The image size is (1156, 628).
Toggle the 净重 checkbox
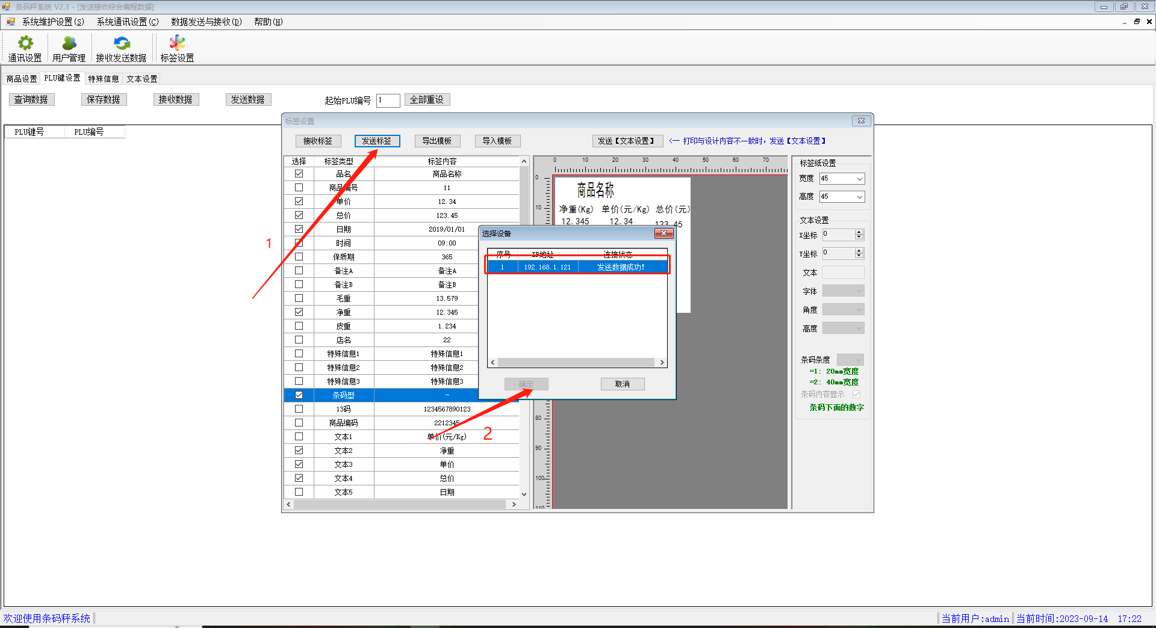click(299, 312)
